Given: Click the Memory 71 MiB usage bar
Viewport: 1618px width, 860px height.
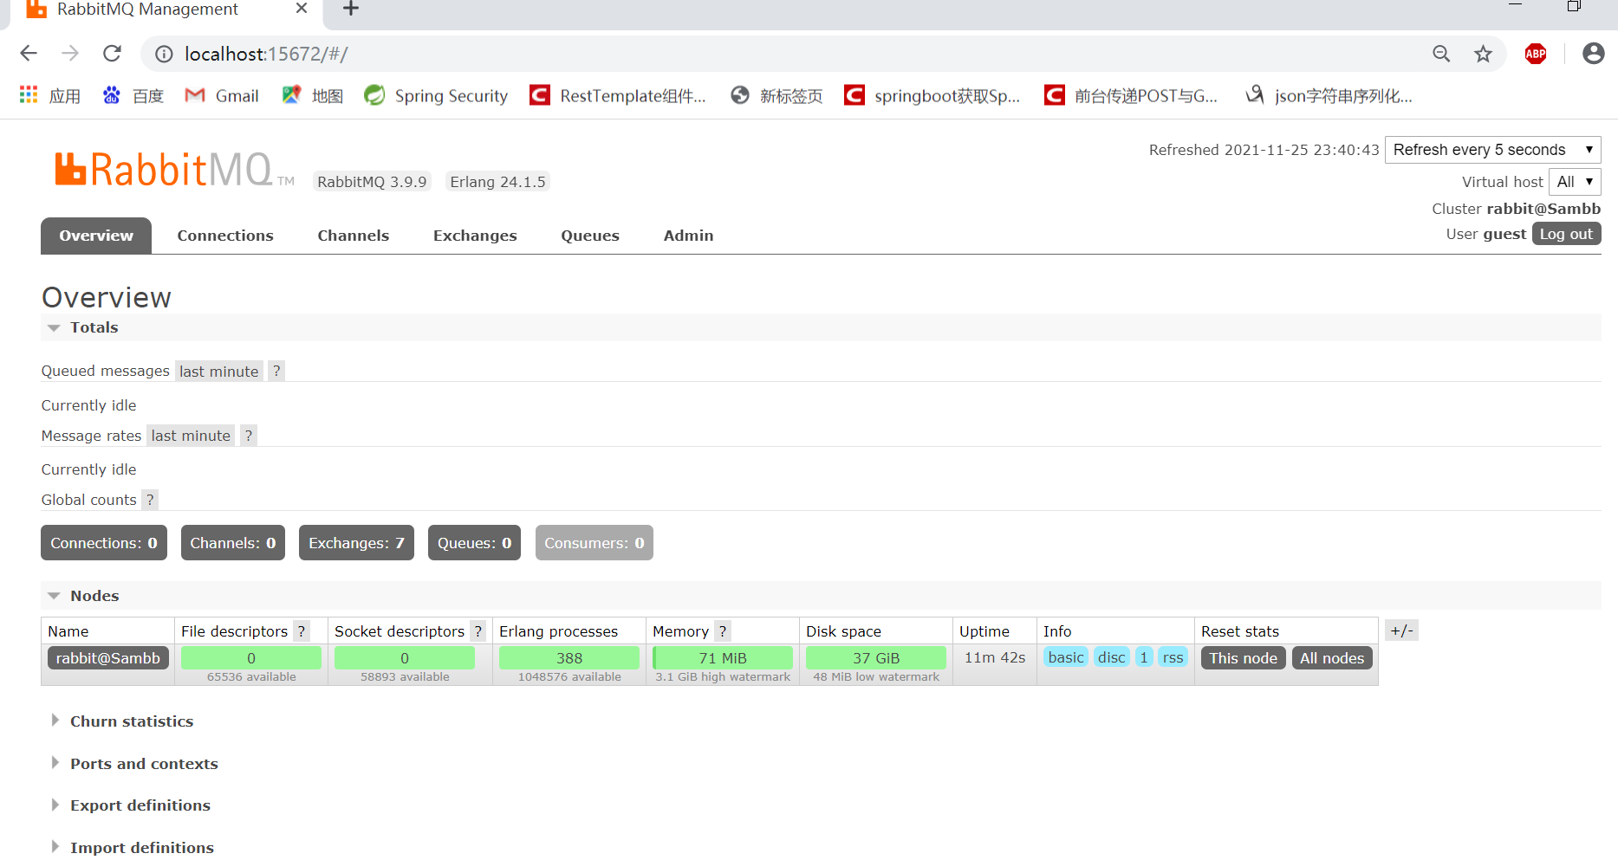Looking at the screenshot, I should pyautogui.click(x=723, y=658).
